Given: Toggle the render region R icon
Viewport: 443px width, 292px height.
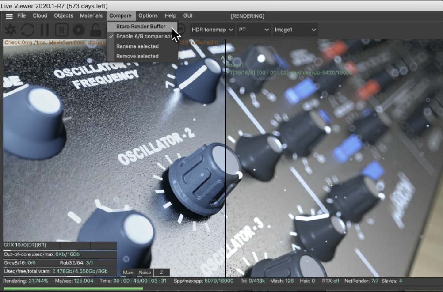Looking at the screenshot, I should pos(61,30).
